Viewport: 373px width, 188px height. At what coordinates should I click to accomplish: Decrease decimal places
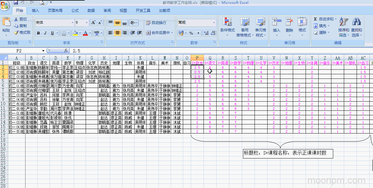pyautogui.click(x=213, y=33)
